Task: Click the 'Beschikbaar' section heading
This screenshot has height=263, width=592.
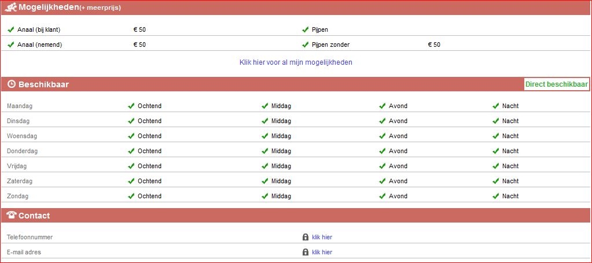Action: [x=44, y=84]
